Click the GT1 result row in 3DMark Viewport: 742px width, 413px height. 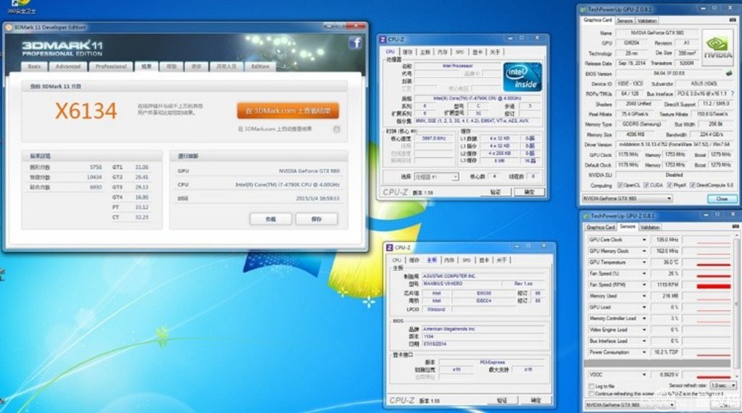point(130,167)
